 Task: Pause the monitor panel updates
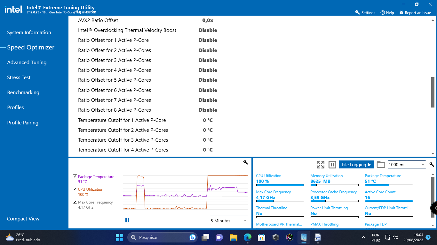point(332,165)
